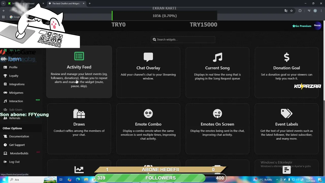
Task: Click the 'Donation Goal' card title
Action: click(286, 68)
